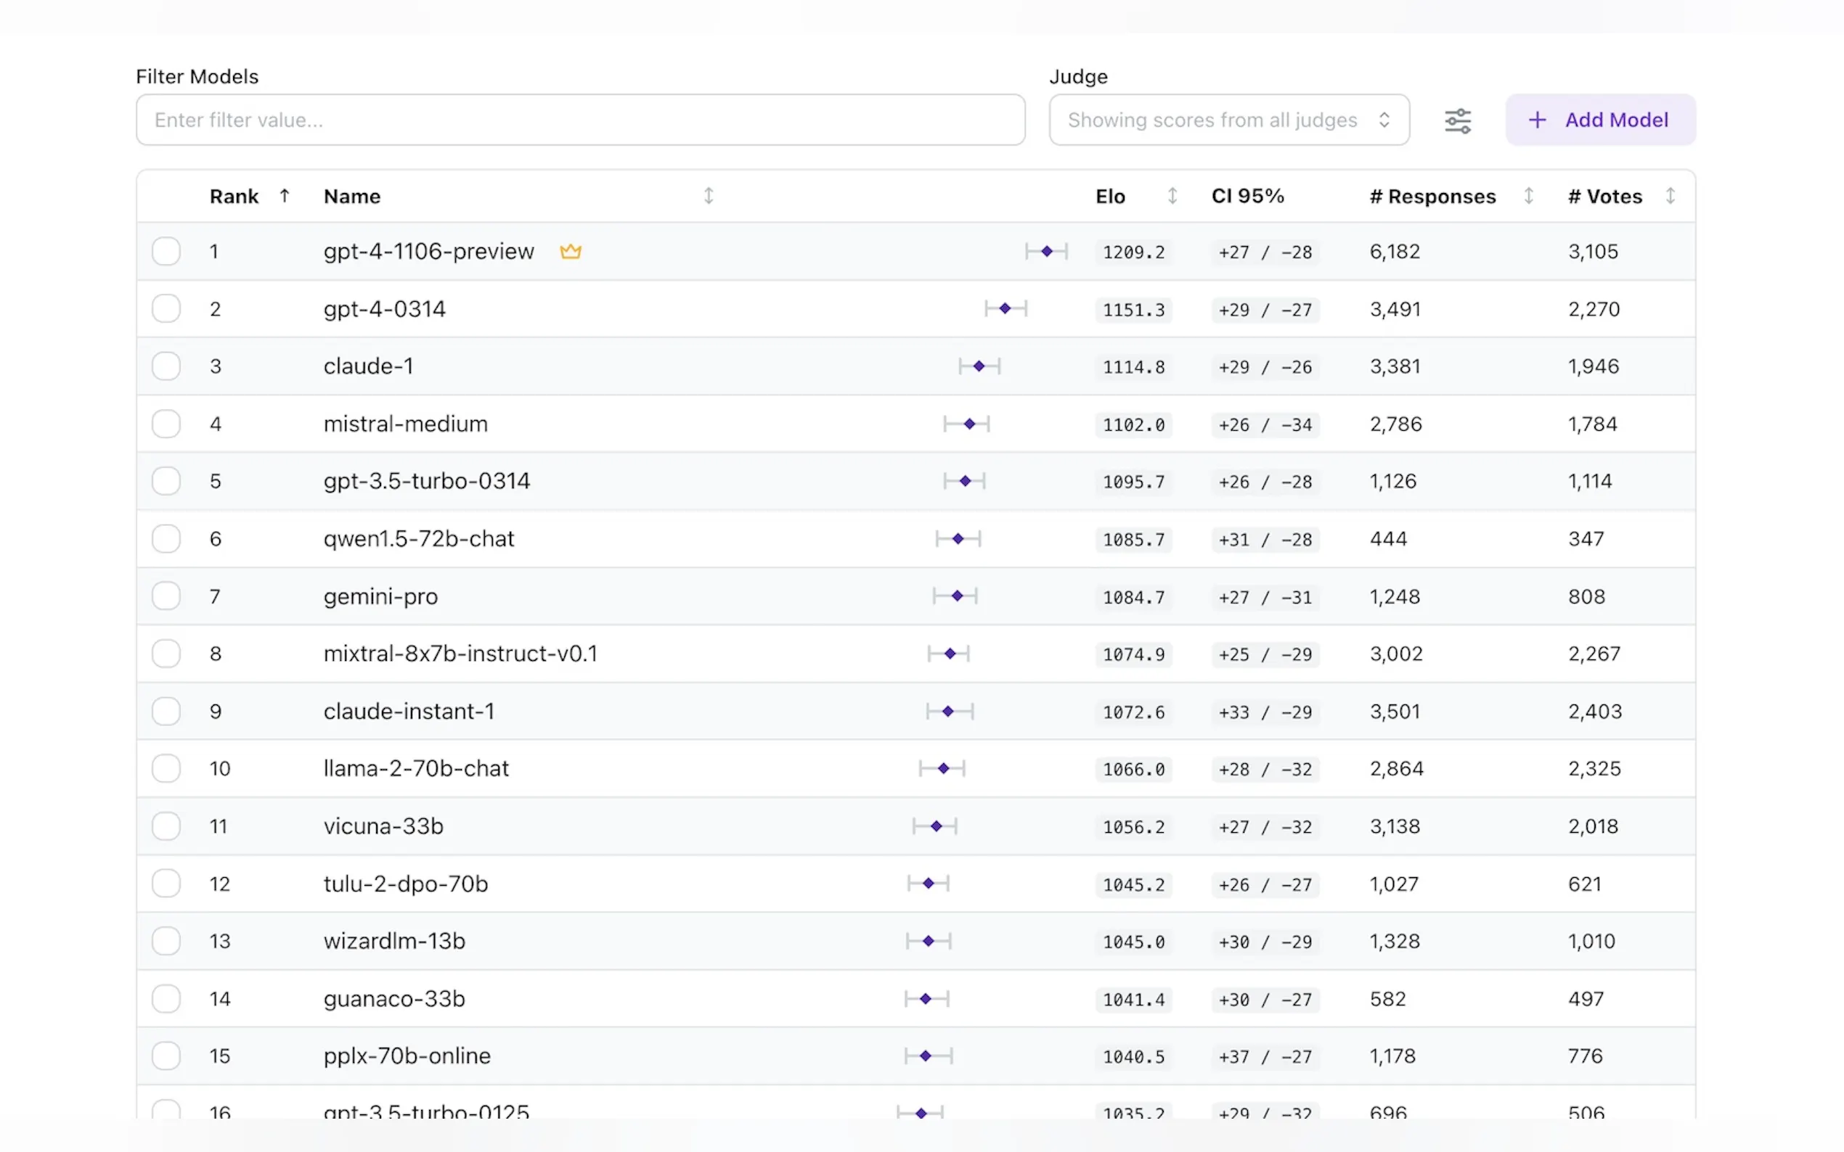The height and width of the screenshot is (1152, 1844).
Task: Sort by Name using sort arrows
Action: [708, 196]
